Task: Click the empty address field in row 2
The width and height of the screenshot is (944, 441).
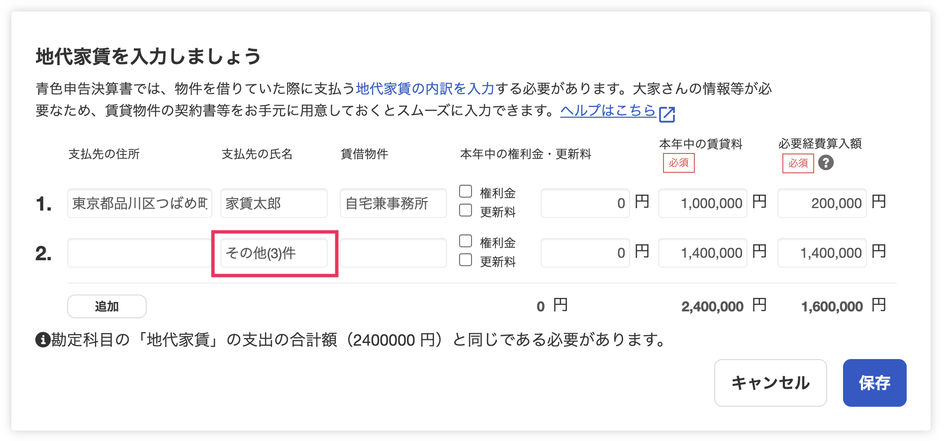Action: pyautogui.click(x=140, y=253)
